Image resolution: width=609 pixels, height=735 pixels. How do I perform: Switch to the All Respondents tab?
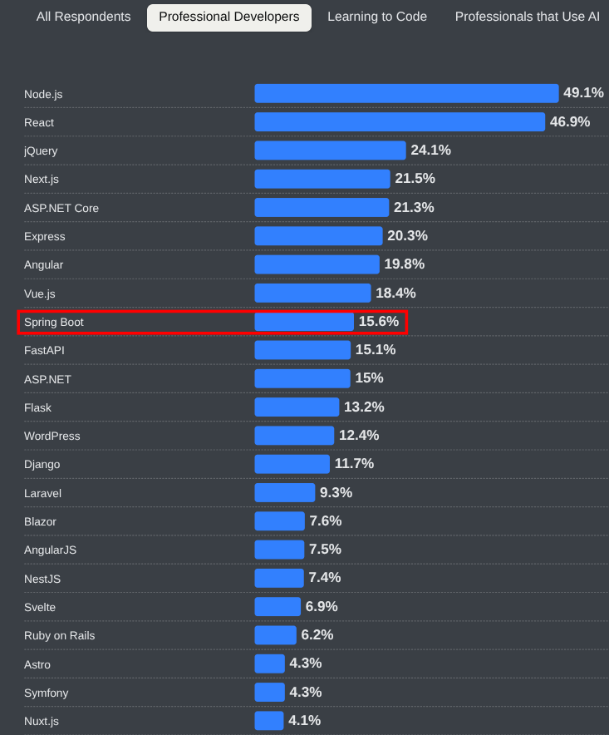point(83,17)
